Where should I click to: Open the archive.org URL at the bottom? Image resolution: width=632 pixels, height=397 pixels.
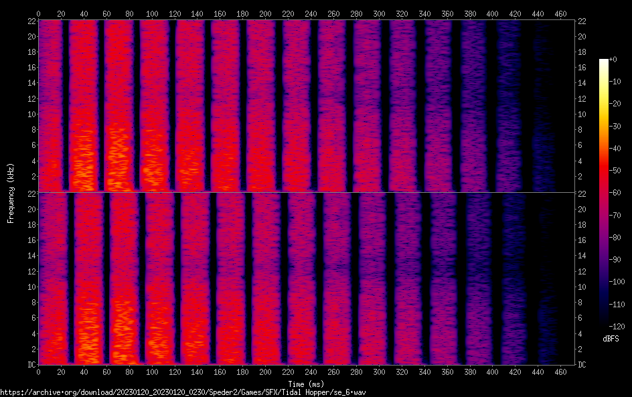(x=183, y=392)
